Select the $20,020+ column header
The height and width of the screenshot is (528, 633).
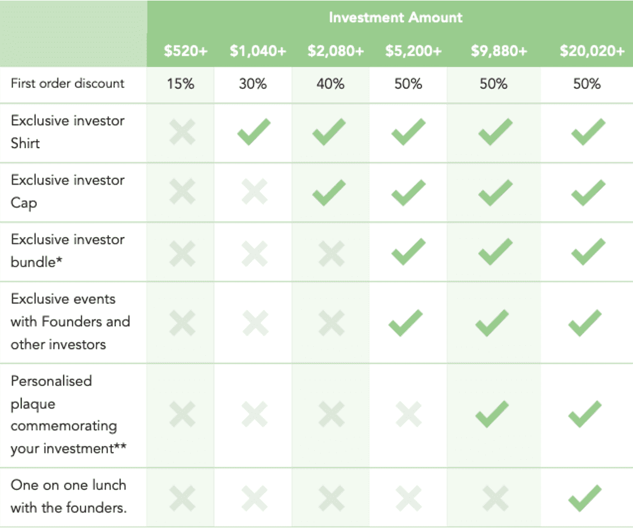tap(592, 51)
